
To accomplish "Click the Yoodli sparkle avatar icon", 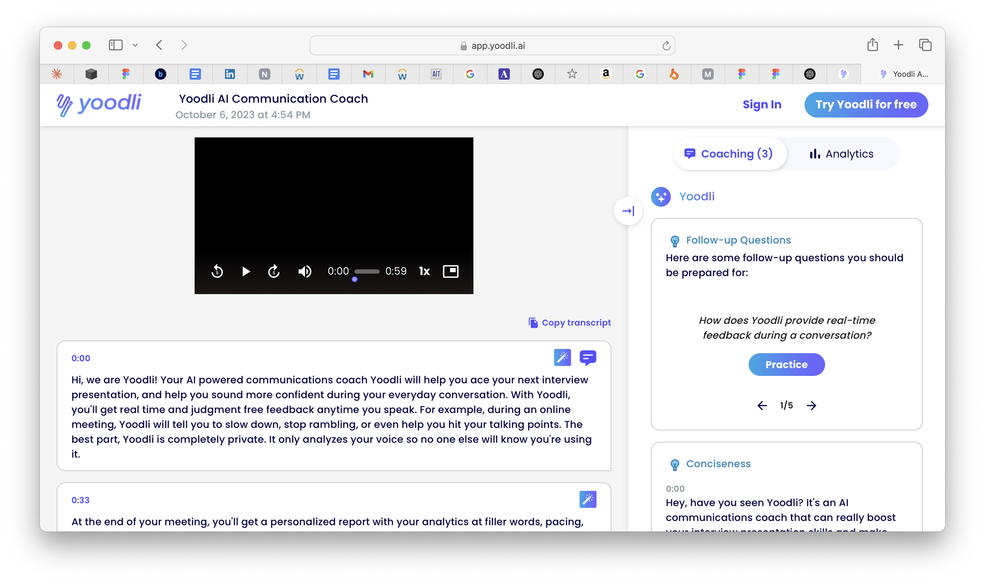I will (661, 197).
